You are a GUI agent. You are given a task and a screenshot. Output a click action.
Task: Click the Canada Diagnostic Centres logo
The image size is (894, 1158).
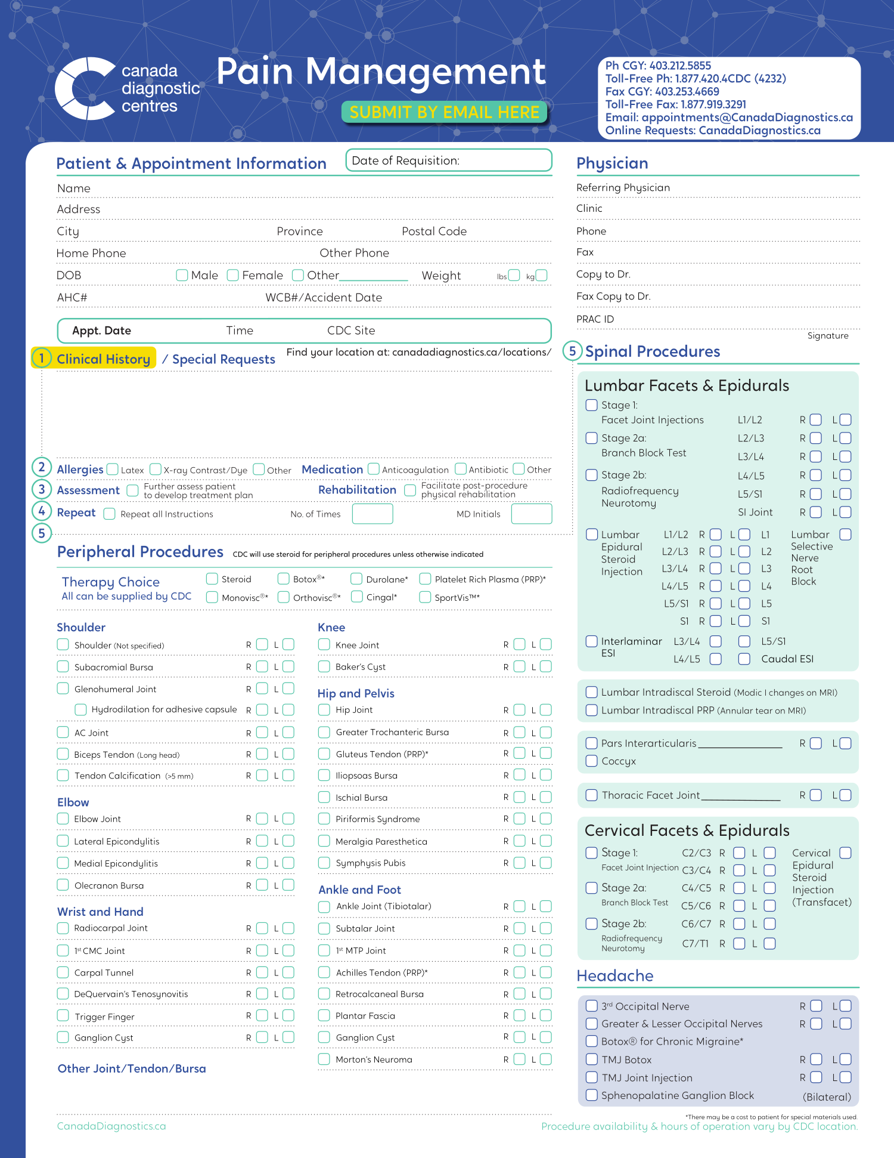coord(128,88)
